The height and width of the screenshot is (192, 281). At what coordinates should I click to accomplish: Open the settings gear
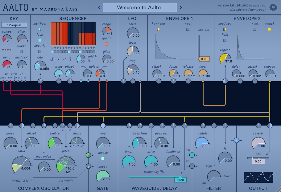273,7
